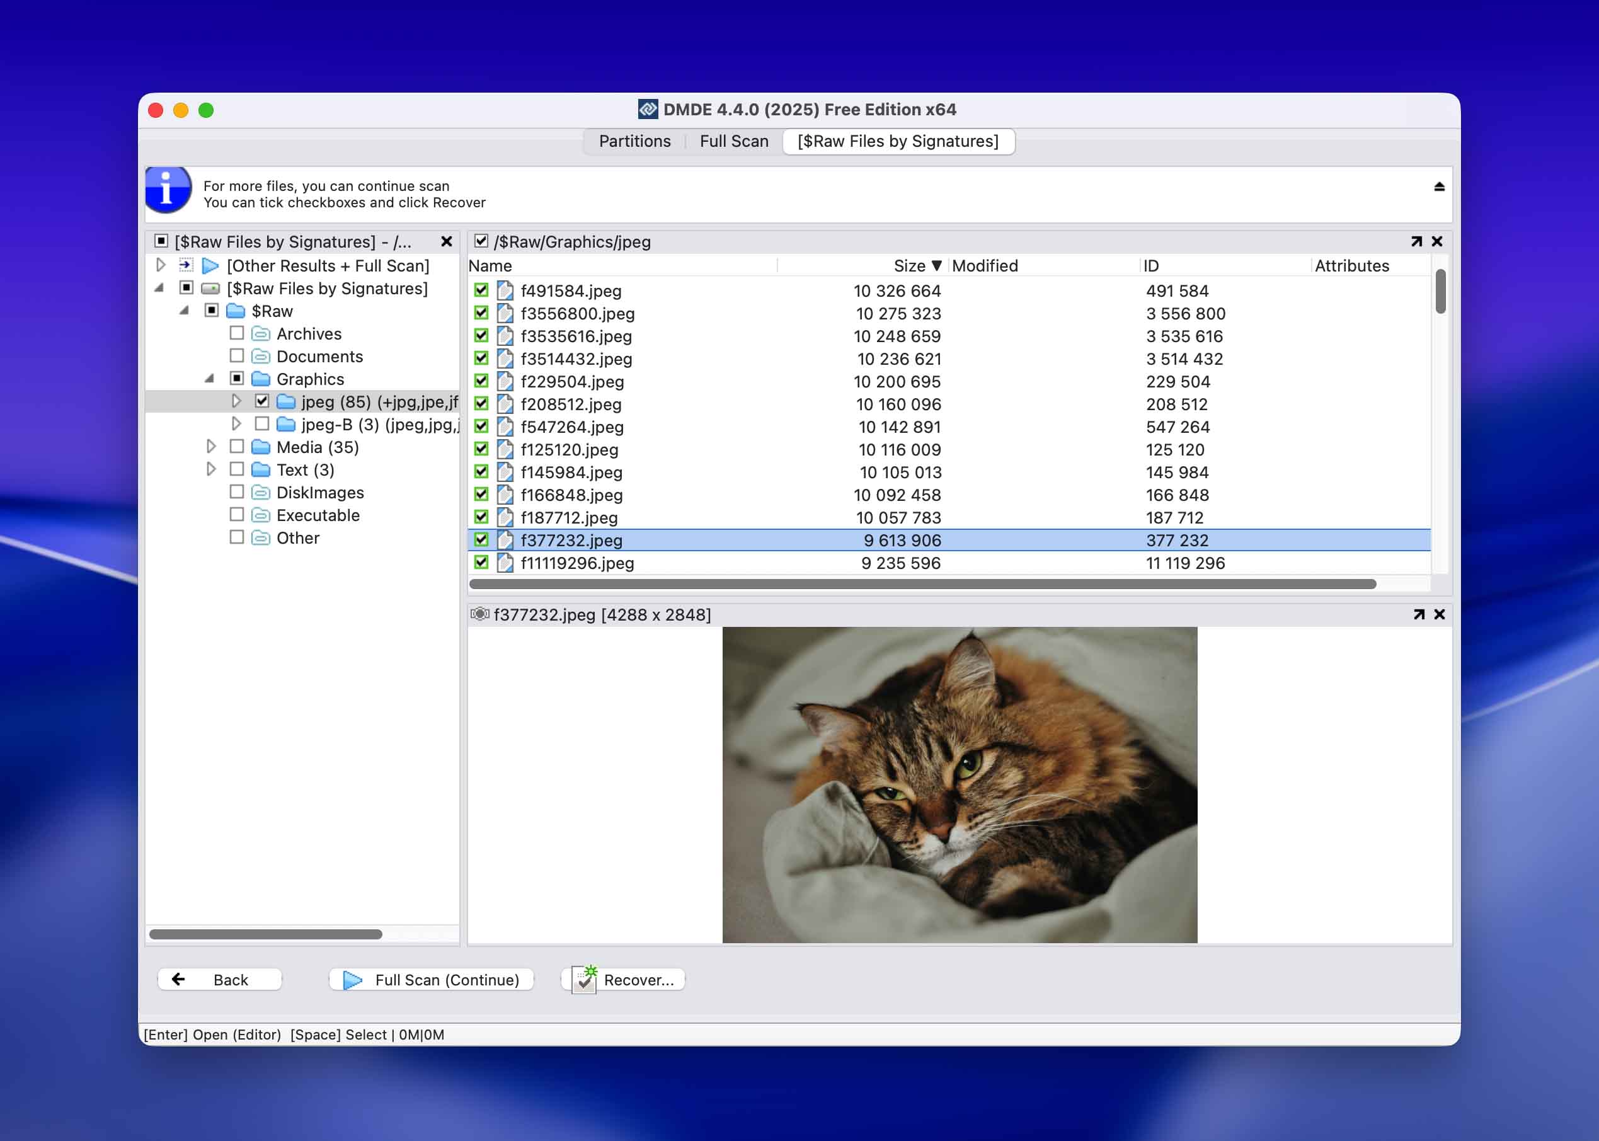Tick the jpeg-B (3) folder checkbox
This screenshot has height=1141, width=1599.
pos(263,423)
